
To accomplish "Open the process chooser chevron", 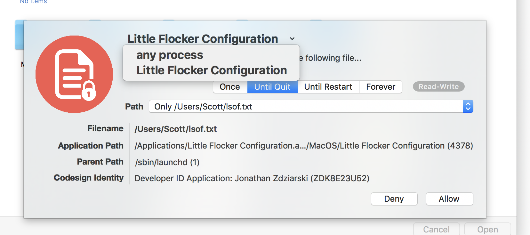I will coord(292,39).
